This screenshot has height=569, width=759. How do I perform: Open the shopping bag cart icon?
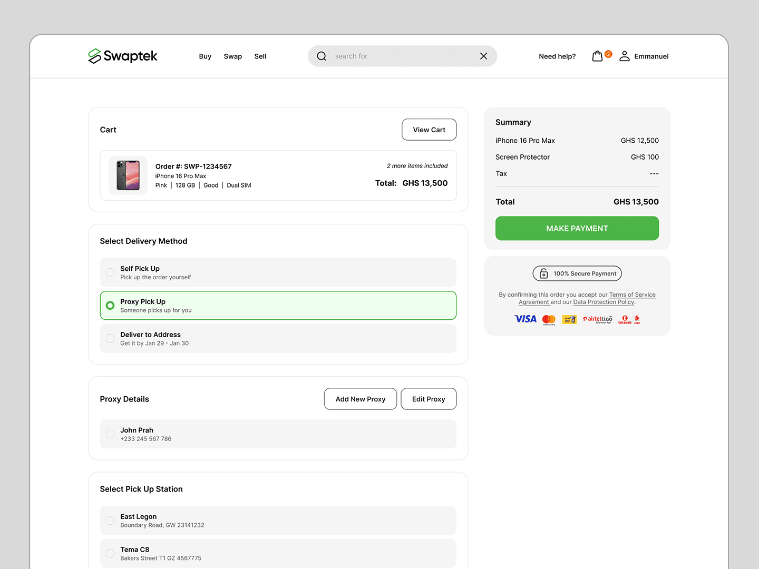pyautogui.click(x=597, y=56)
